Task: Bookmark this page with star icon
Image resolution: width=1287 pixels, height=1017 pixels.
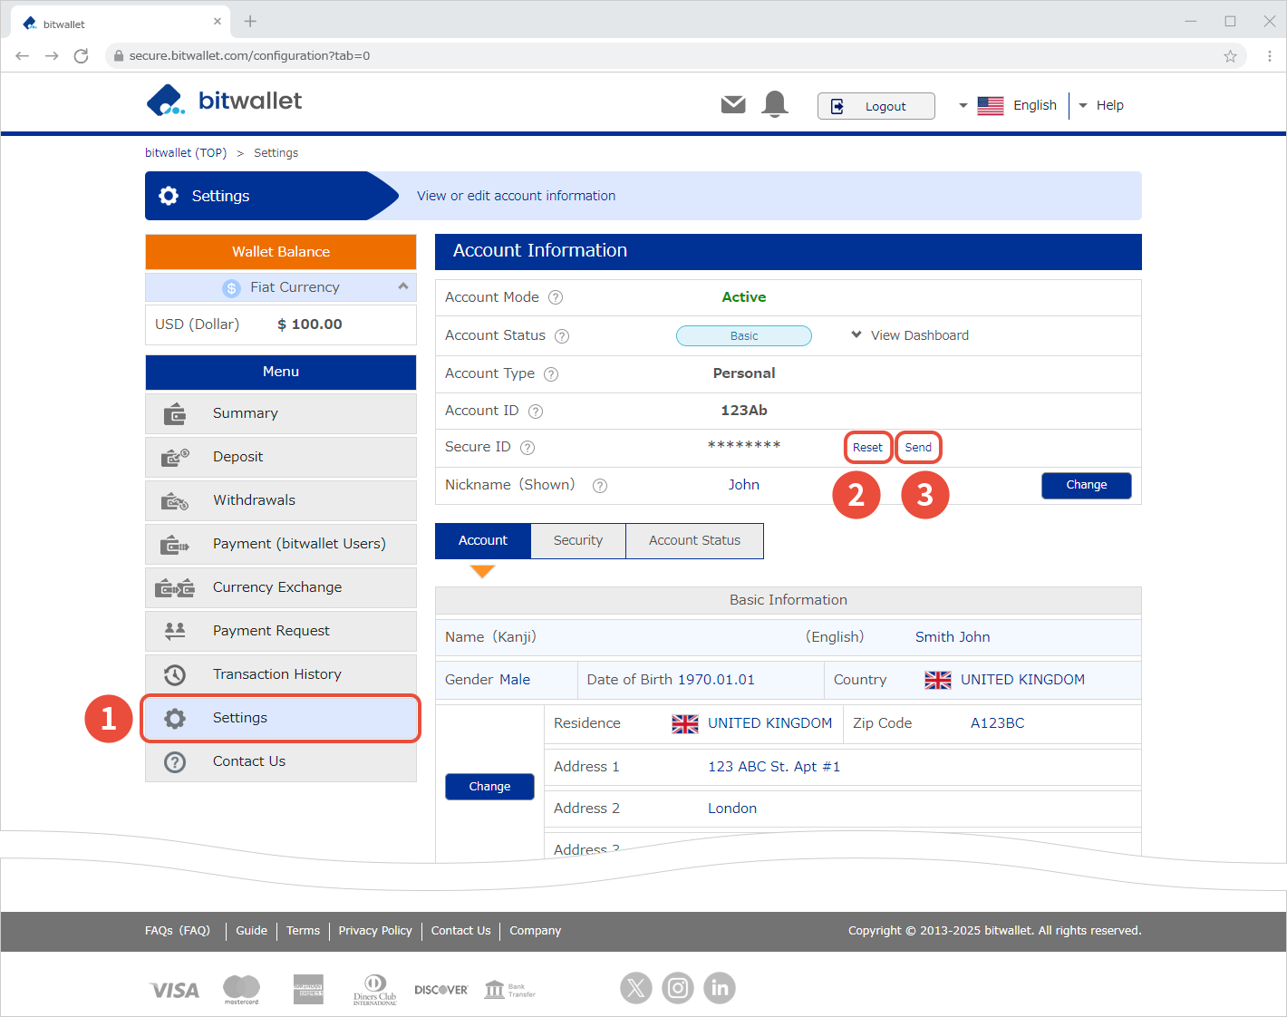Action: (1230, 56)
